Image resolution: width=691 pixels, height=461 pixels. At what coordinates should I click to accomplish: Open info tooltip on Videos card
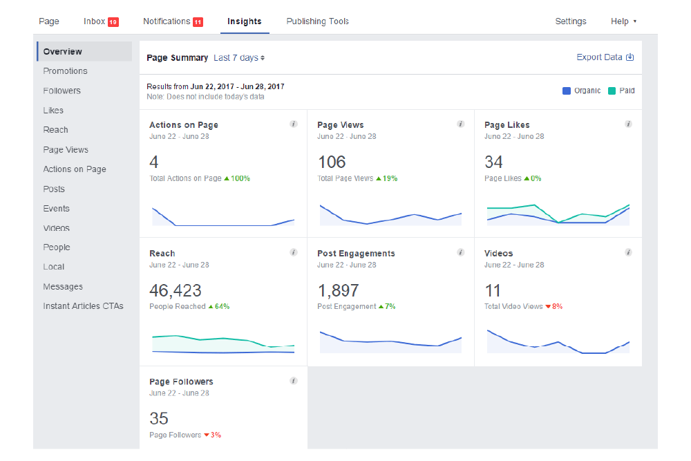[x=628, y=252]
